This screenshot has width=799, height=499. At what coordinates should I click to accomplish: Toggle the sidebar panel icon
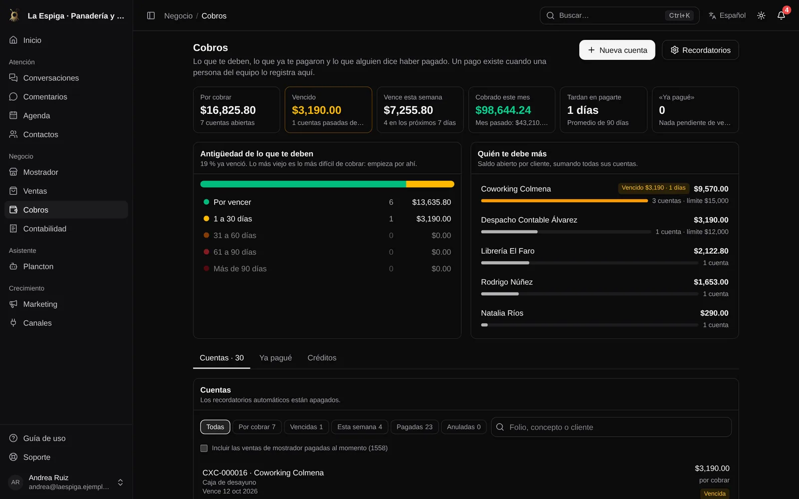point(151,15)
